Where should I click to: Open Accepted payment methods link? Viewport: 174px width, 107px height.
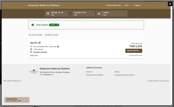(124, 75)
